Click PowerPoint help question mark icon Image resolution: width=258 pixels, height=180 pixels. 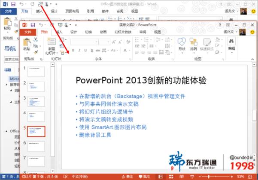point(220,25)
